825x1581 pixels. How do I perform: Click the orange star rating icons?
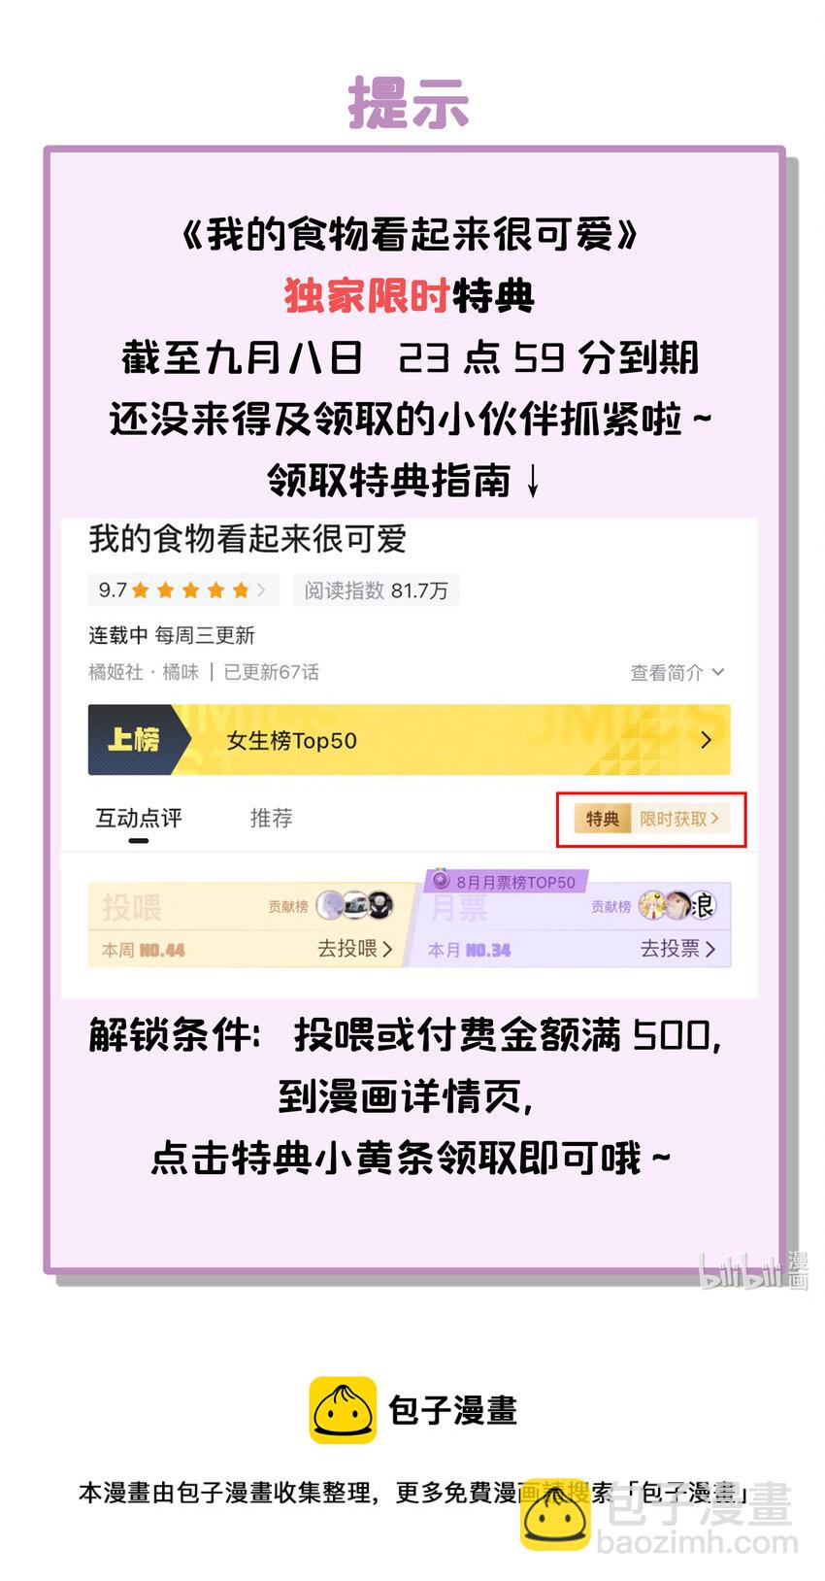tap(190, 589)
